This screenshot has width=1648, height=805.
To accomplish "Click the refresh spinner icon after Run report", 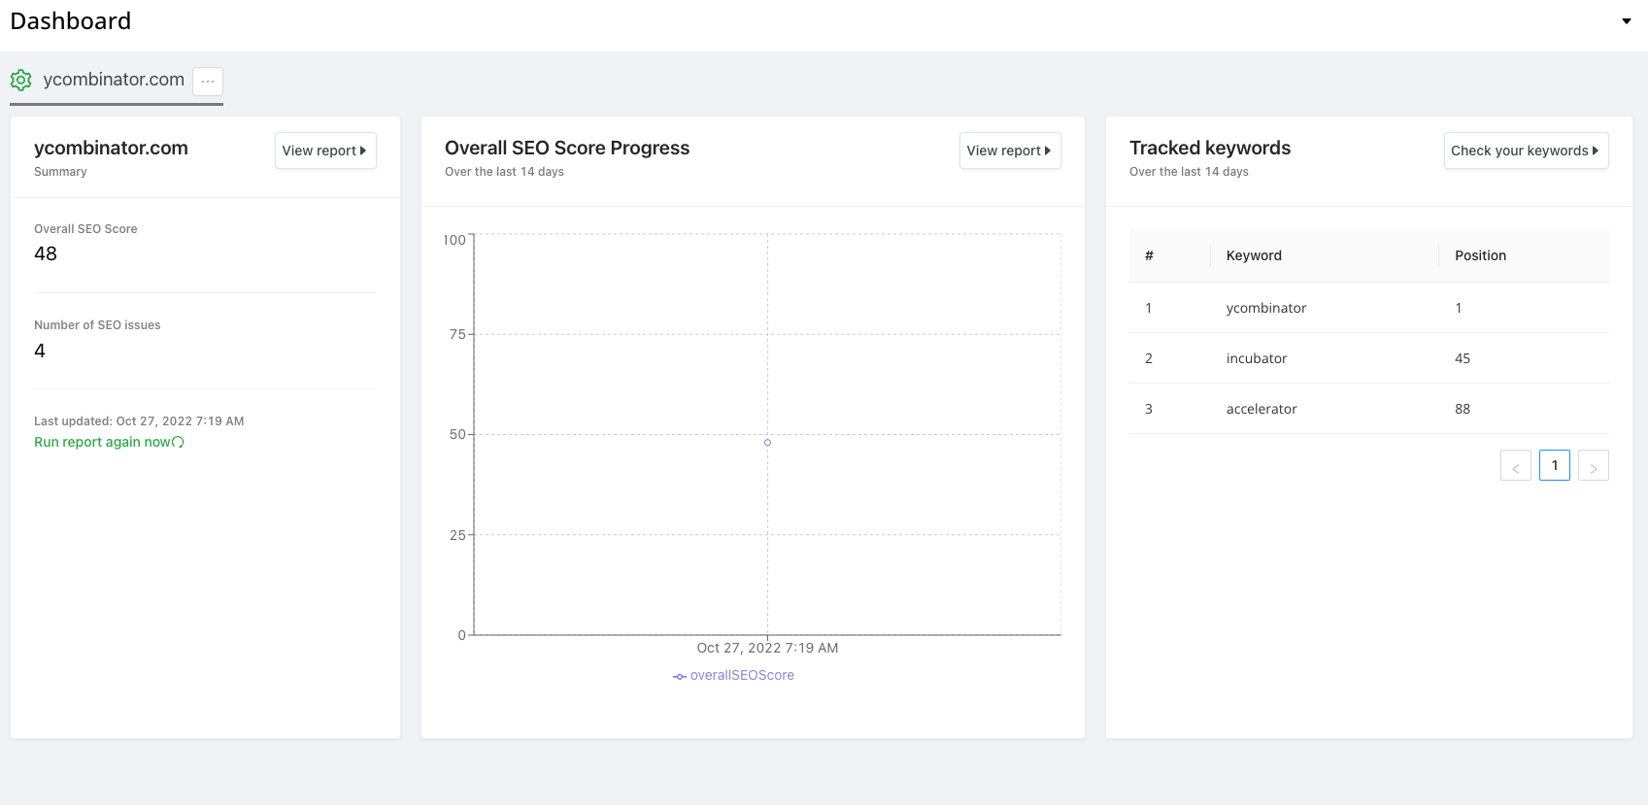I will pos(178,442).
